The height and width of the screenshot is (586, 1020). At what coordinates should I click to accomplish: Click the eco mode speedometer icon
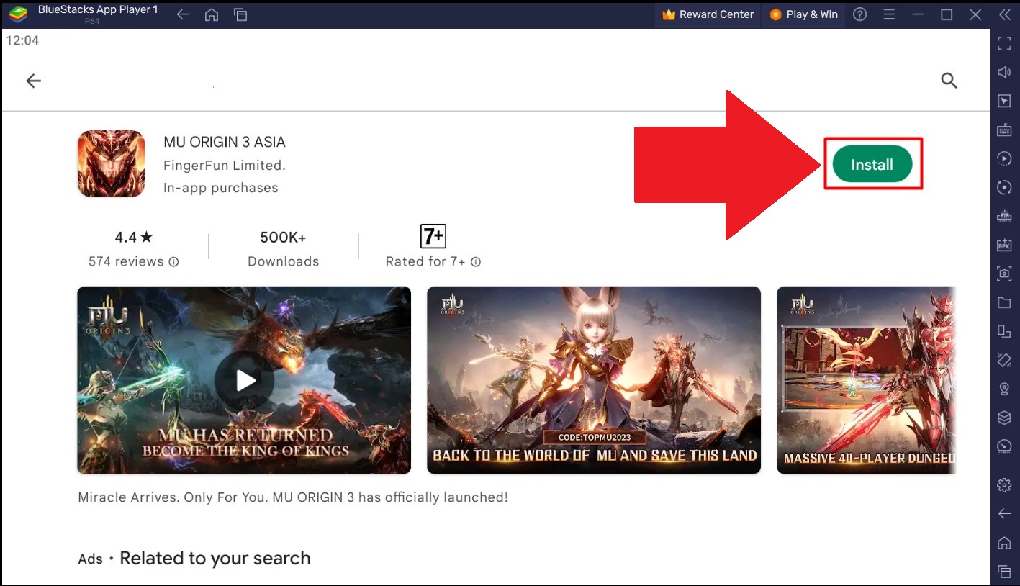click(x=1004, y=446)
